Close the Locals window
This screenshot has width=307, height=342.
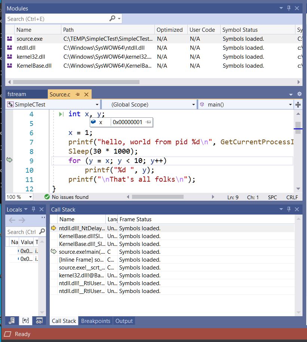(42, 209)
